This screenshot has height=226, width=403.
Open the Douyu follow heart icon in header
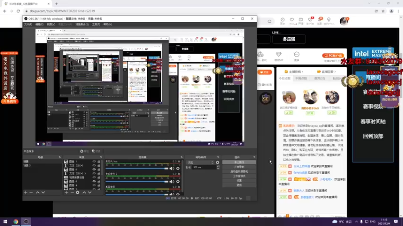[292, 21]
